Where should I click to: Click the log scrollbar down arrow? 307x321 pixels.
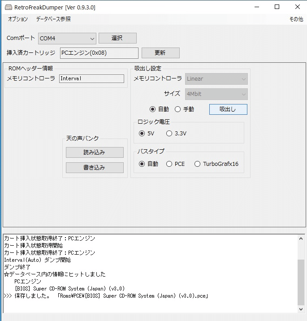[301, 309]
